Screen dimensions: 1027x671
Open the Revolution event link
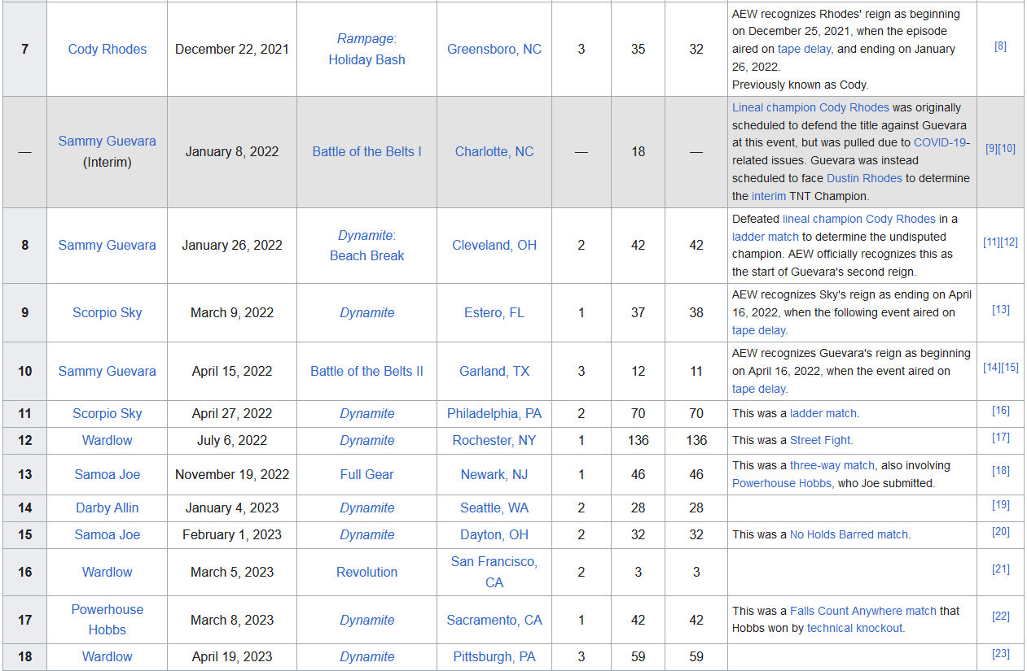point(366,572)
